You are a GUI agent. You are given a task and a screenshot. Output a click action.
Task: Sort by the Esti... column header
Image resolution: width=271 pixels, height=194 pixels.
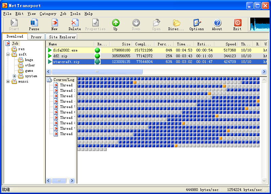tap(204, 44)
